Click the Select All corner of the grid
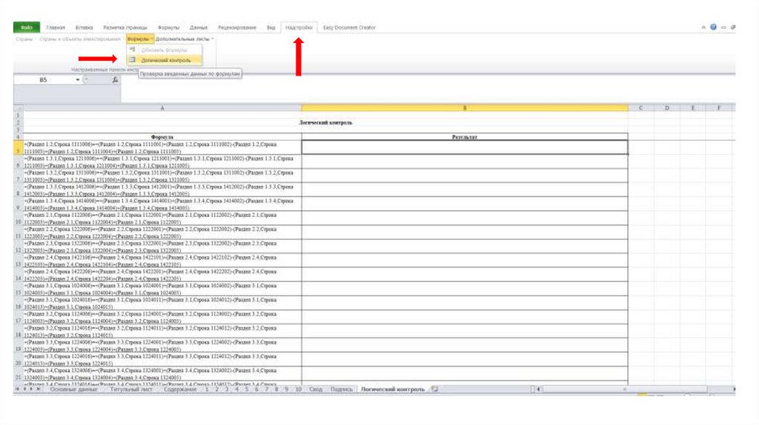Viewport: 759px width, 425px height. pyautogui.click(x=19, y=108)
